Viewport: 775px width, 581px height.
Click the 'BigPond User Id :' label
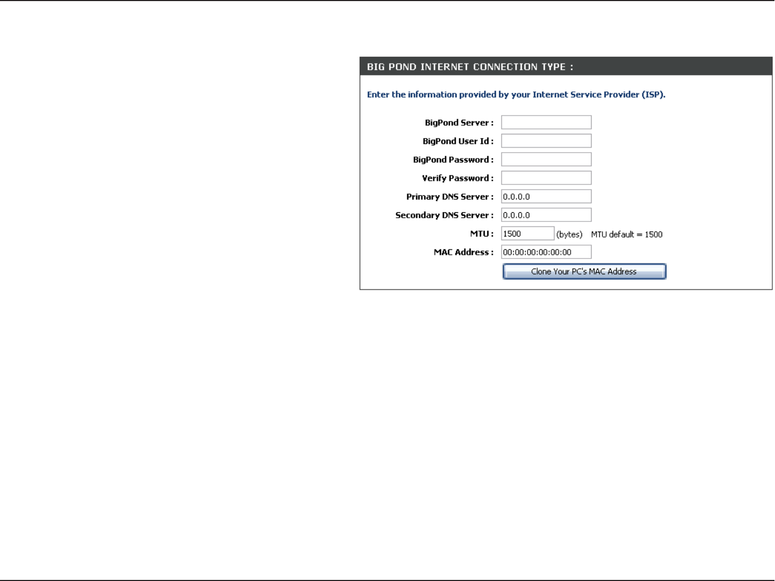[458, 141]
